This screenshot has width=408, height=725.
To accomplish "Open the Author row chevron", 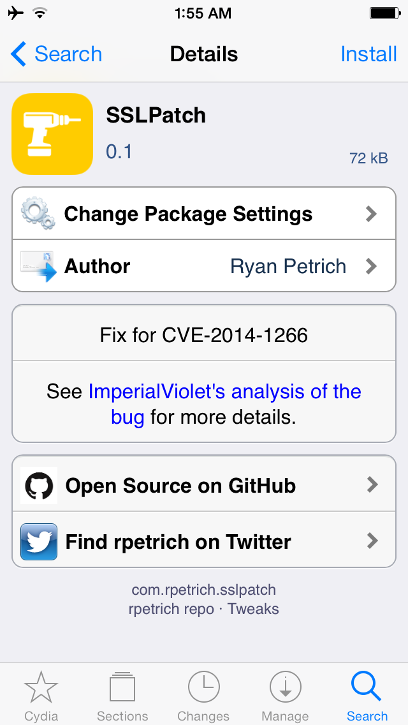I will coord(372,266).
